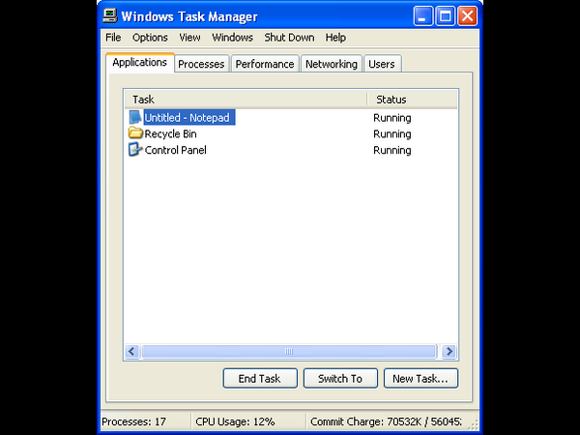Switch to the Users tab
The width and height of the screenshot is (580, 435).
(x=382, y=64)
